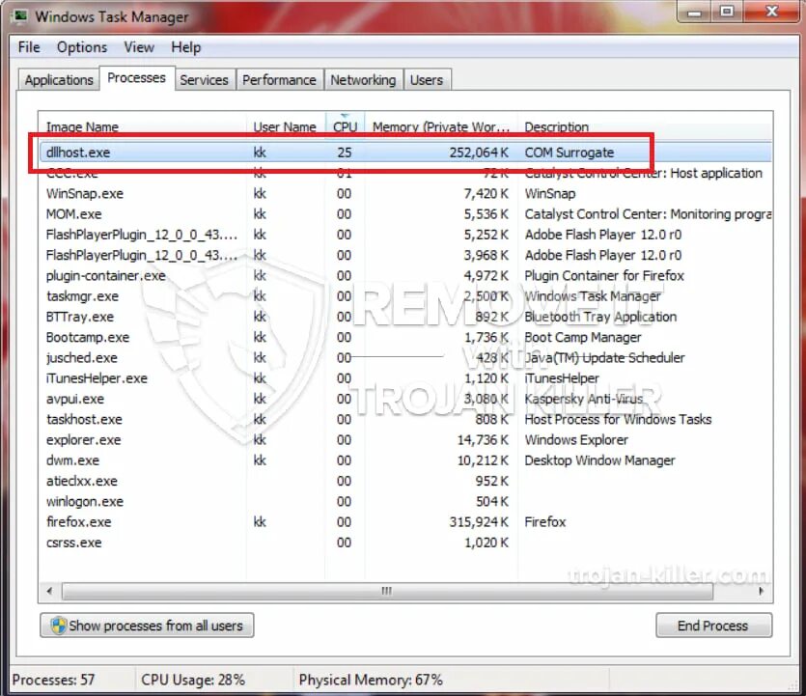The width and height of the screenshot is (806, 696).
Task: Click the horizontal scrollbar thumb
Action: 387,591
